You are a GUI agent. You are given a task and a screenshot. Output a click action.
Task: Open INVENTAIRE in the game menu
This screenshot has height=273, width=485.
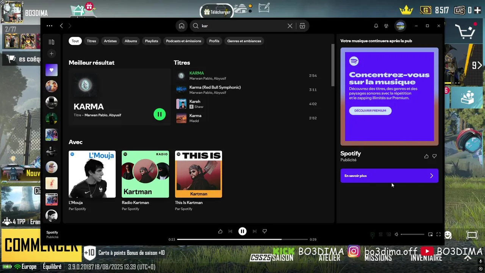(426, 258)
